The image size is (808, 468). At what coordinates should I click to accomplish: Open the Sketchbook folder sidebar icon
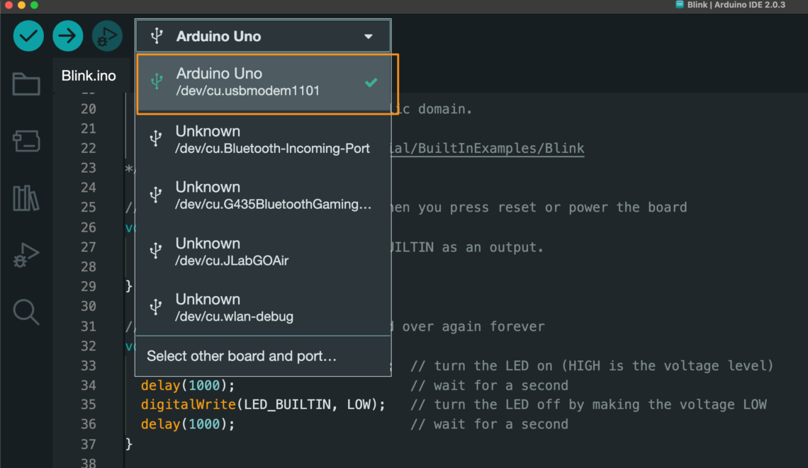point(26,84)
